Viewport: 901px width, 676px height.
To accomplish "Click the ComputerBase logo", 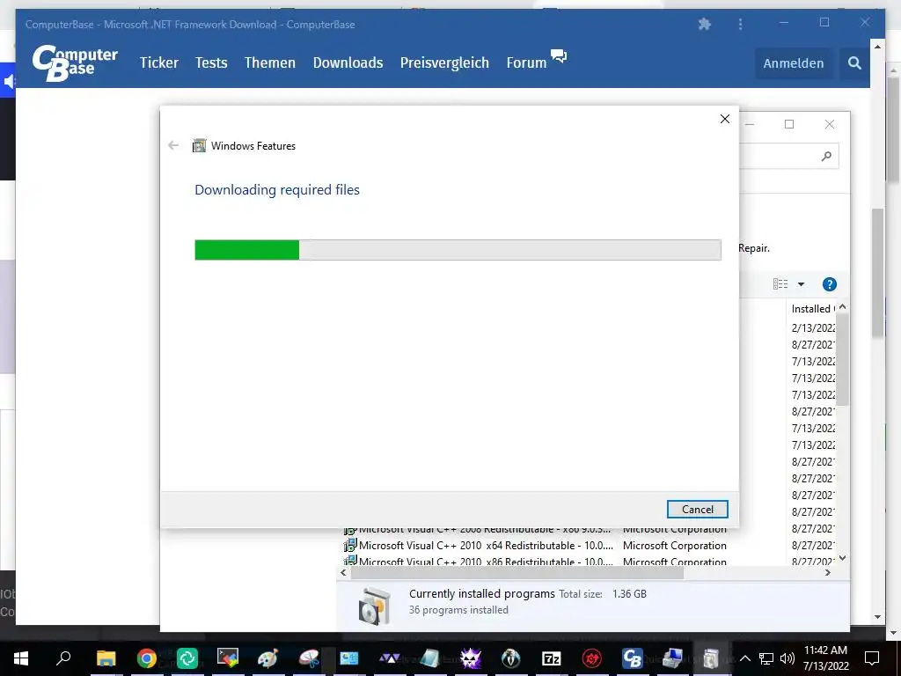I will click(x=75, y=62).
